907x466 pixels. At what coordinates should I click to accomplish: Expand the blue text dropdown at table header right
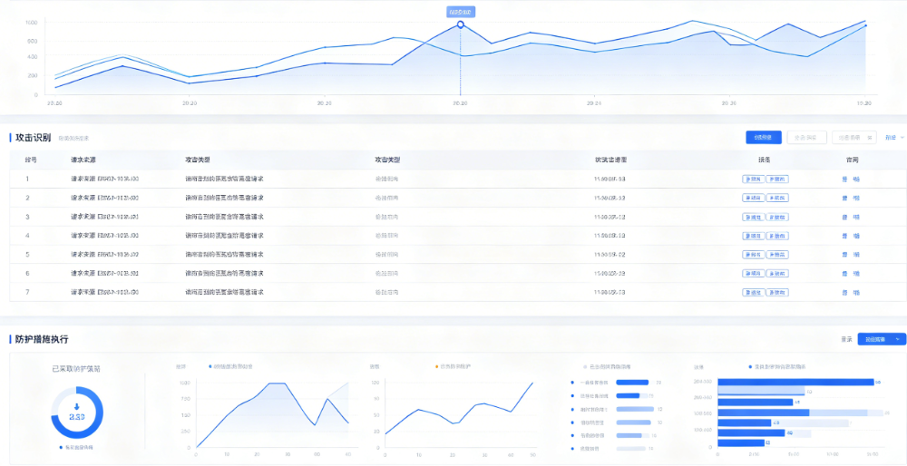tap(894, 138)
